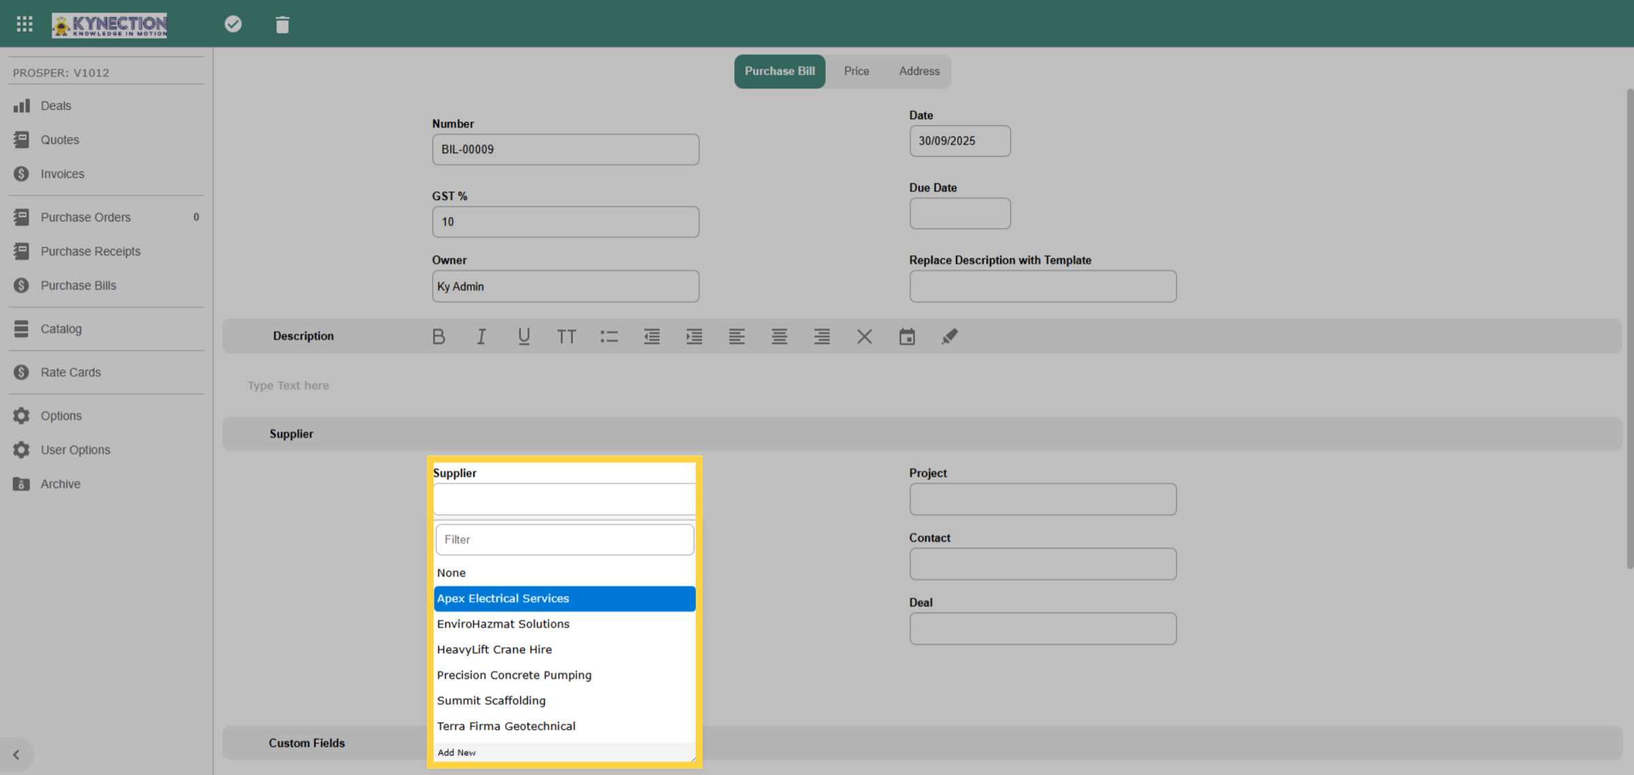Viewport: 1634px width, 775px height.
Task: Click the page vertical scrollbar
Action: [x=1629, y=328]
